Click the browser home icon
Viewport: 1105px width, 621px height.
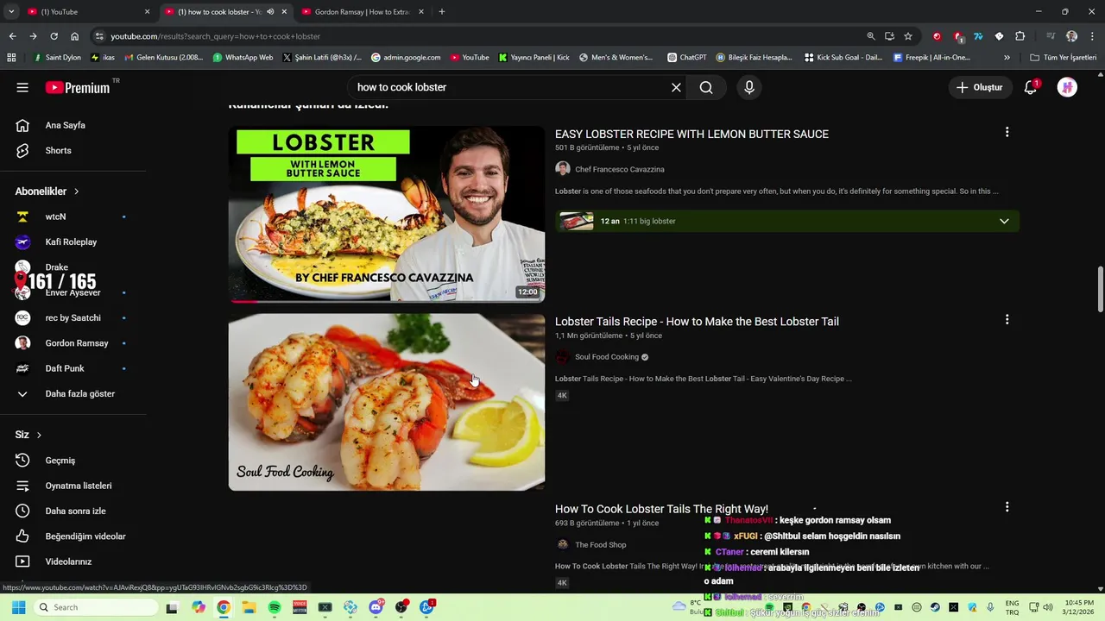click(74, 36)
